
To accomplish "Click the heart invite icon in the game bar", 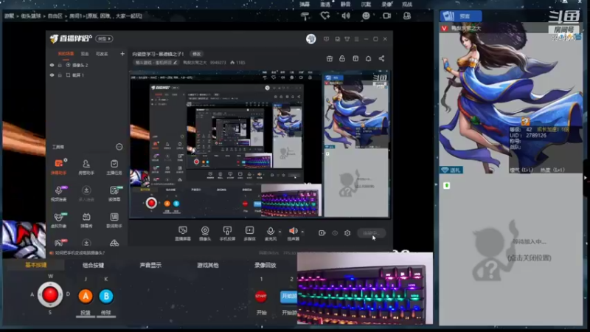I will (325, 15).
